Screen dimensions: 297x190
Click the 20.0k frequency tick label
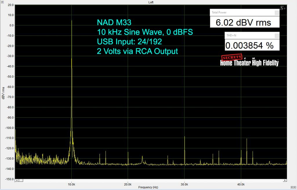tap(128, 184)
